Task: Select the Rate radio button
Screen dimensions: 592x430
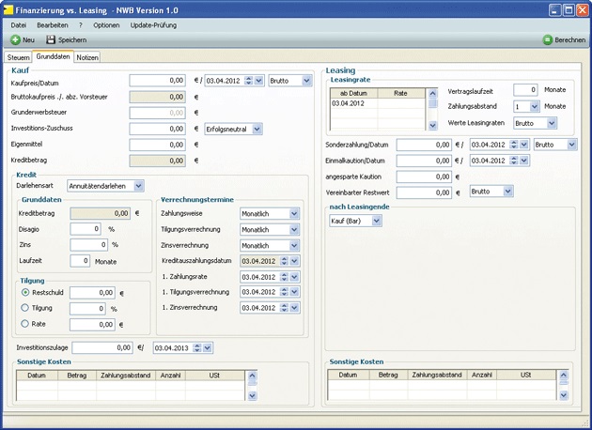Action: tap(25, 324)
